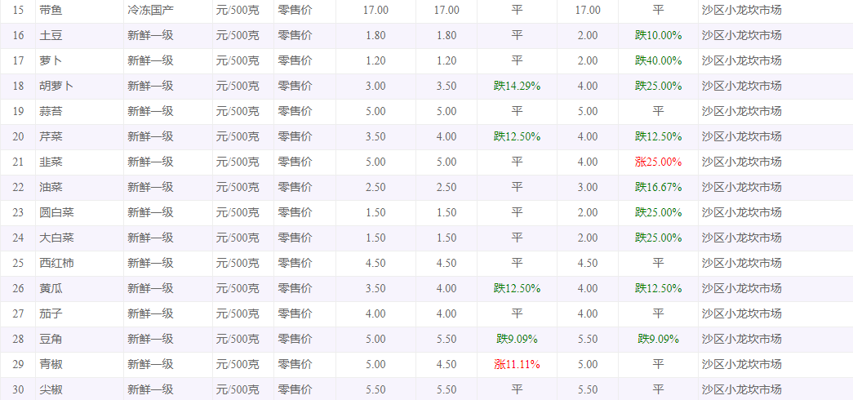Click the 大白菜 product name
The height and width of the screenshot is (400, 853).
tap(56, 238)
